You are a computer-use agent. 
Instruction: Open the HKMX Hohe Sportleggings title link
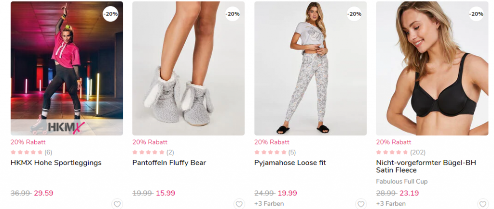56,163
